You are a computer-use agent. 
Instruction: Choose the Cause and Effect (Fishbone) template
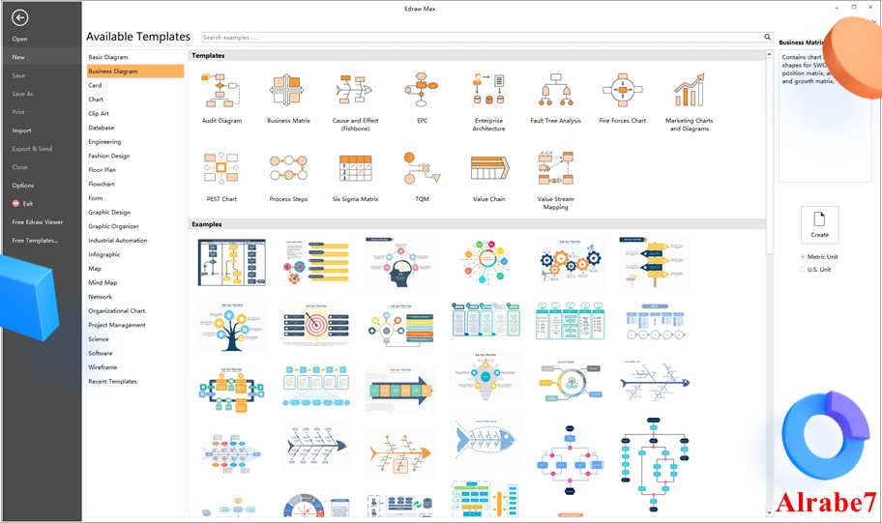(x=355, y=102)
